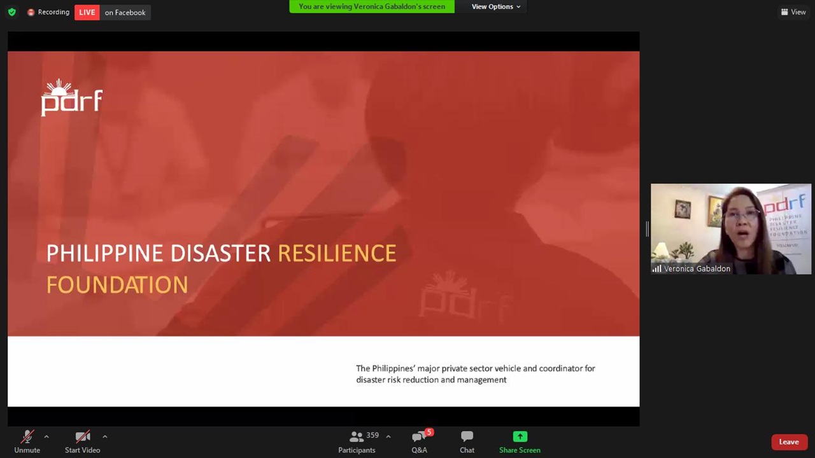The height and width of the screenshot is (458, 815).
Task: Click the green Share Screen button
Action: pos(520,441)
